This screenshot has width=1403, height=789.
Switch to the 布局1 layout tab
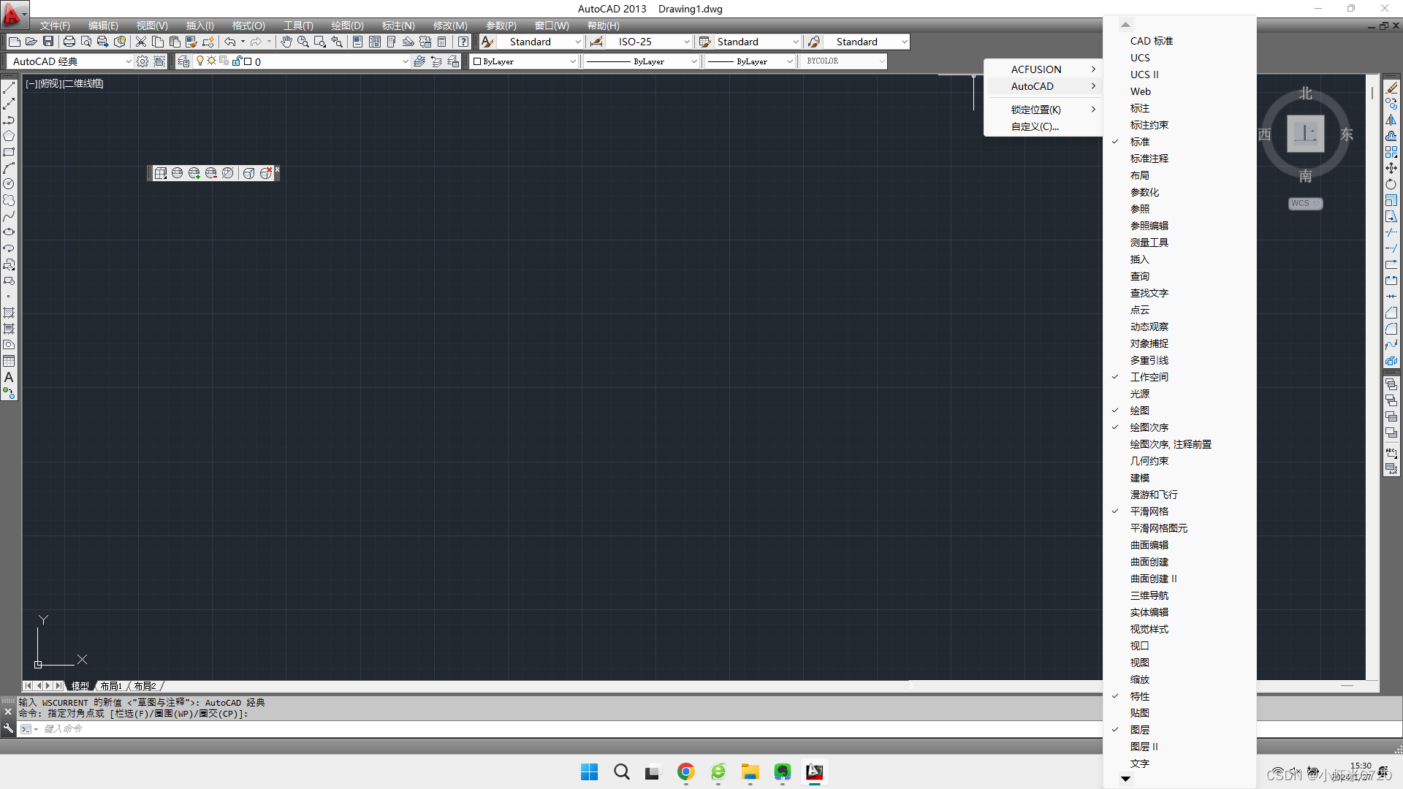[x=111, y=686]
